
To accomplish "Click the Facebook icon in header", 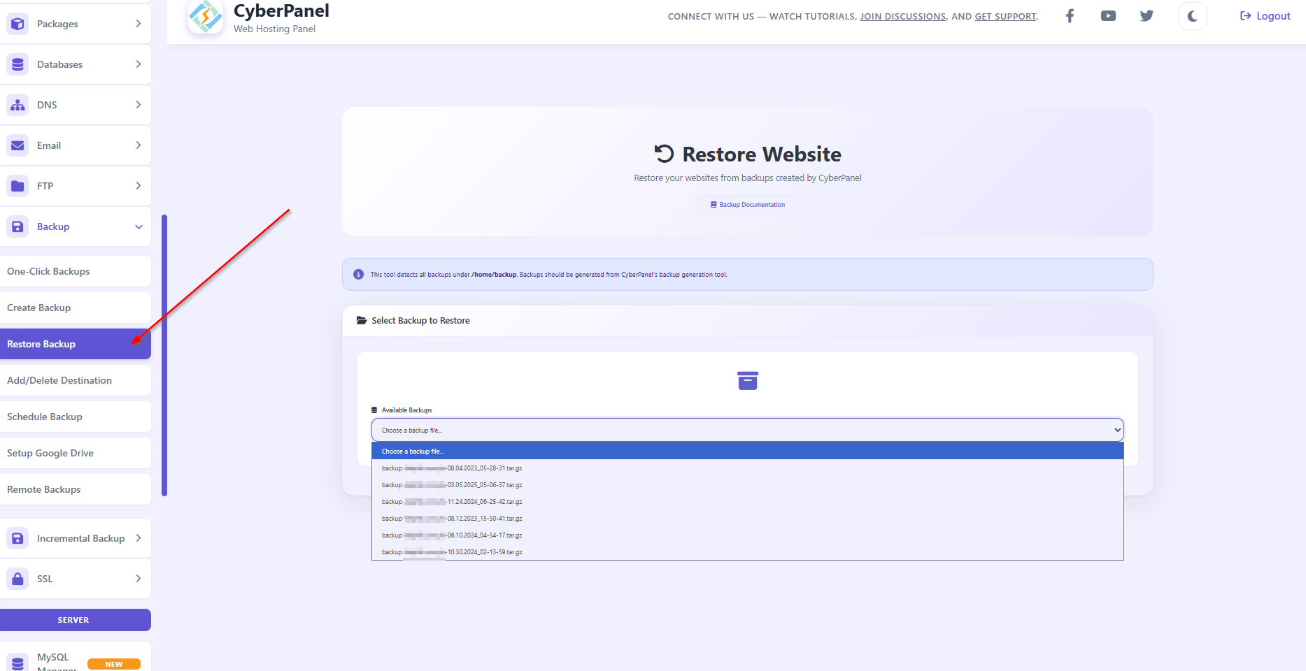I will pyautogui.click(x=1070, y=16).
